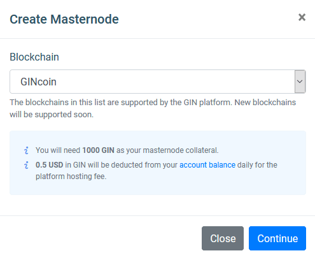The width and height of the screenshot is (315, 260).
Task: Click the bold 0.5 USD fee amount
Action: point(49,165)
